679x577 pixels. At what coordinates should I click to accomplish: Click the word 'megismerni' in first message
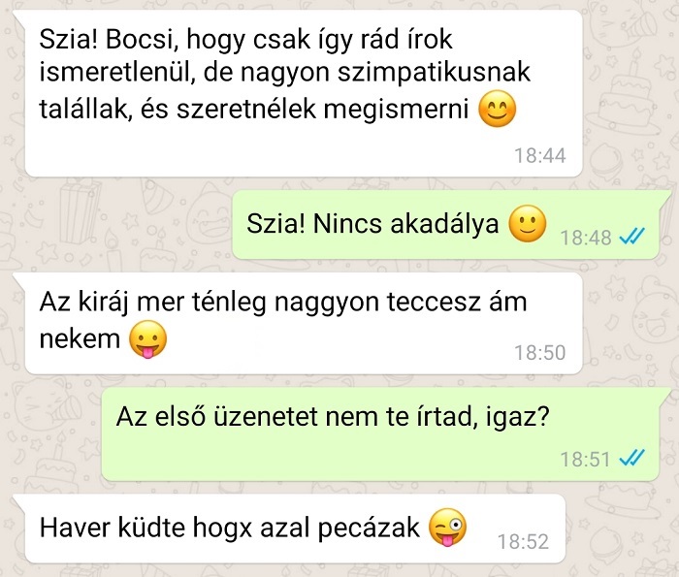[396, 109]
